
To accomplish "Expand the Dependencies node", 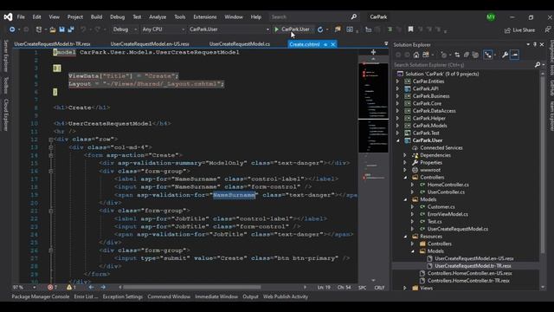I will (405, 155).
